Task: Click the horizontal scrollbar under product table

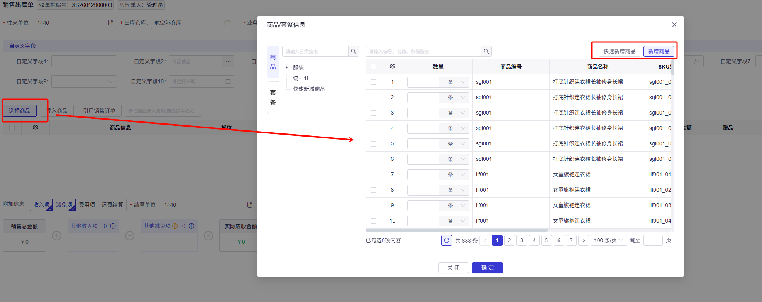Action: coord(457,230)
